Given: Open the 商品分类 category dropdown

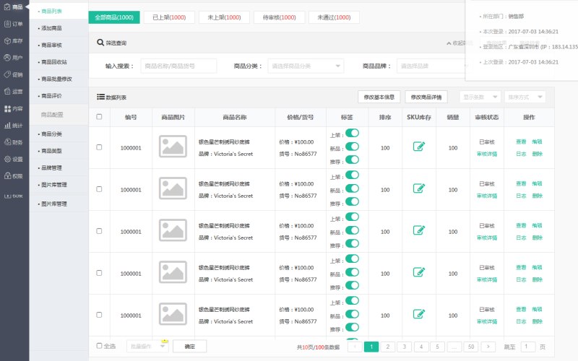Looking at the screenshot, I should (x=306, y=66).
